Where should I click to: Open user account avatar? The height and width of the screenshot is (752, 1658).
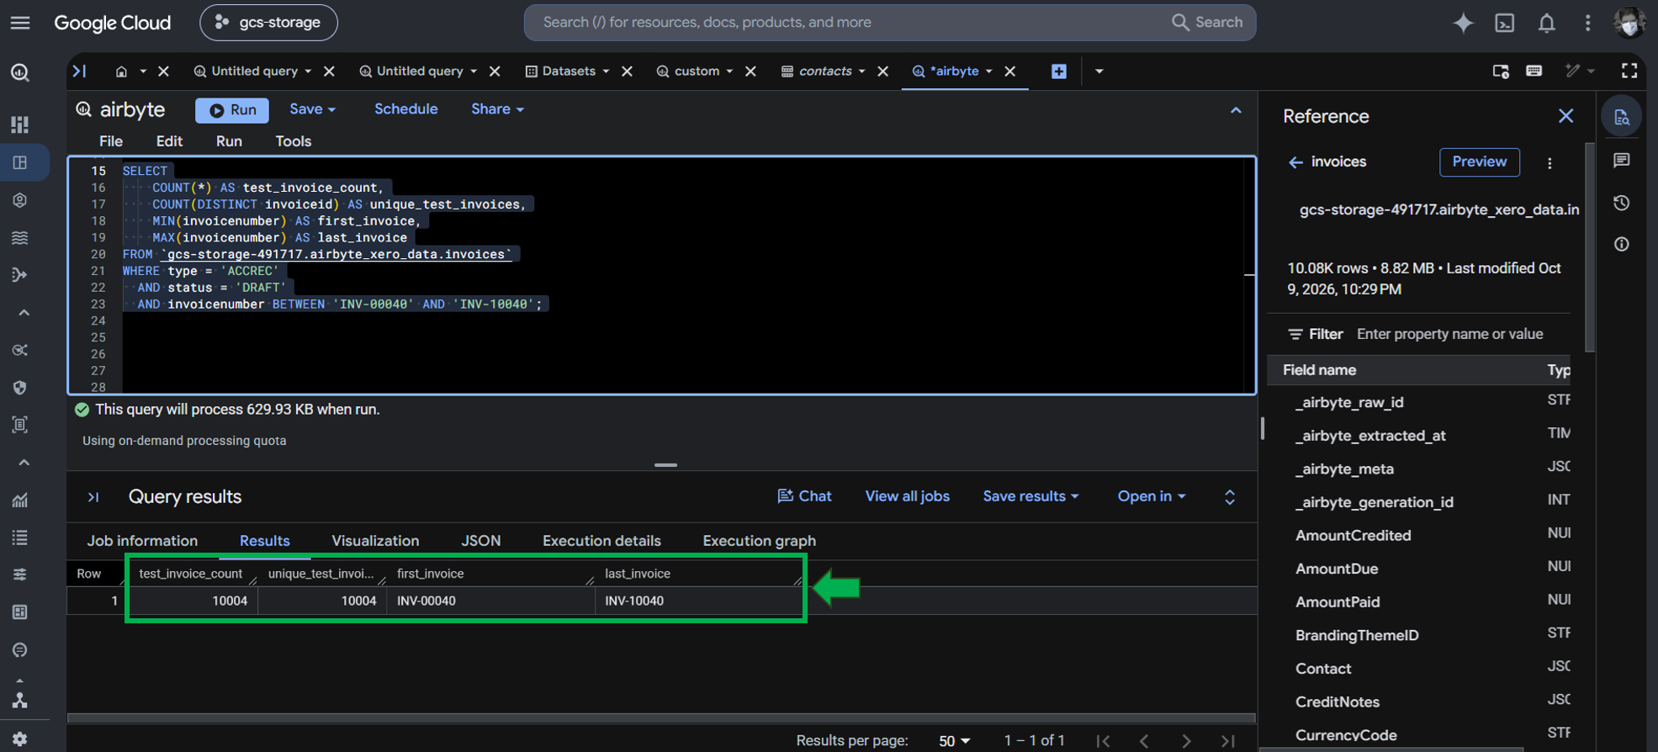point(1629,23)
